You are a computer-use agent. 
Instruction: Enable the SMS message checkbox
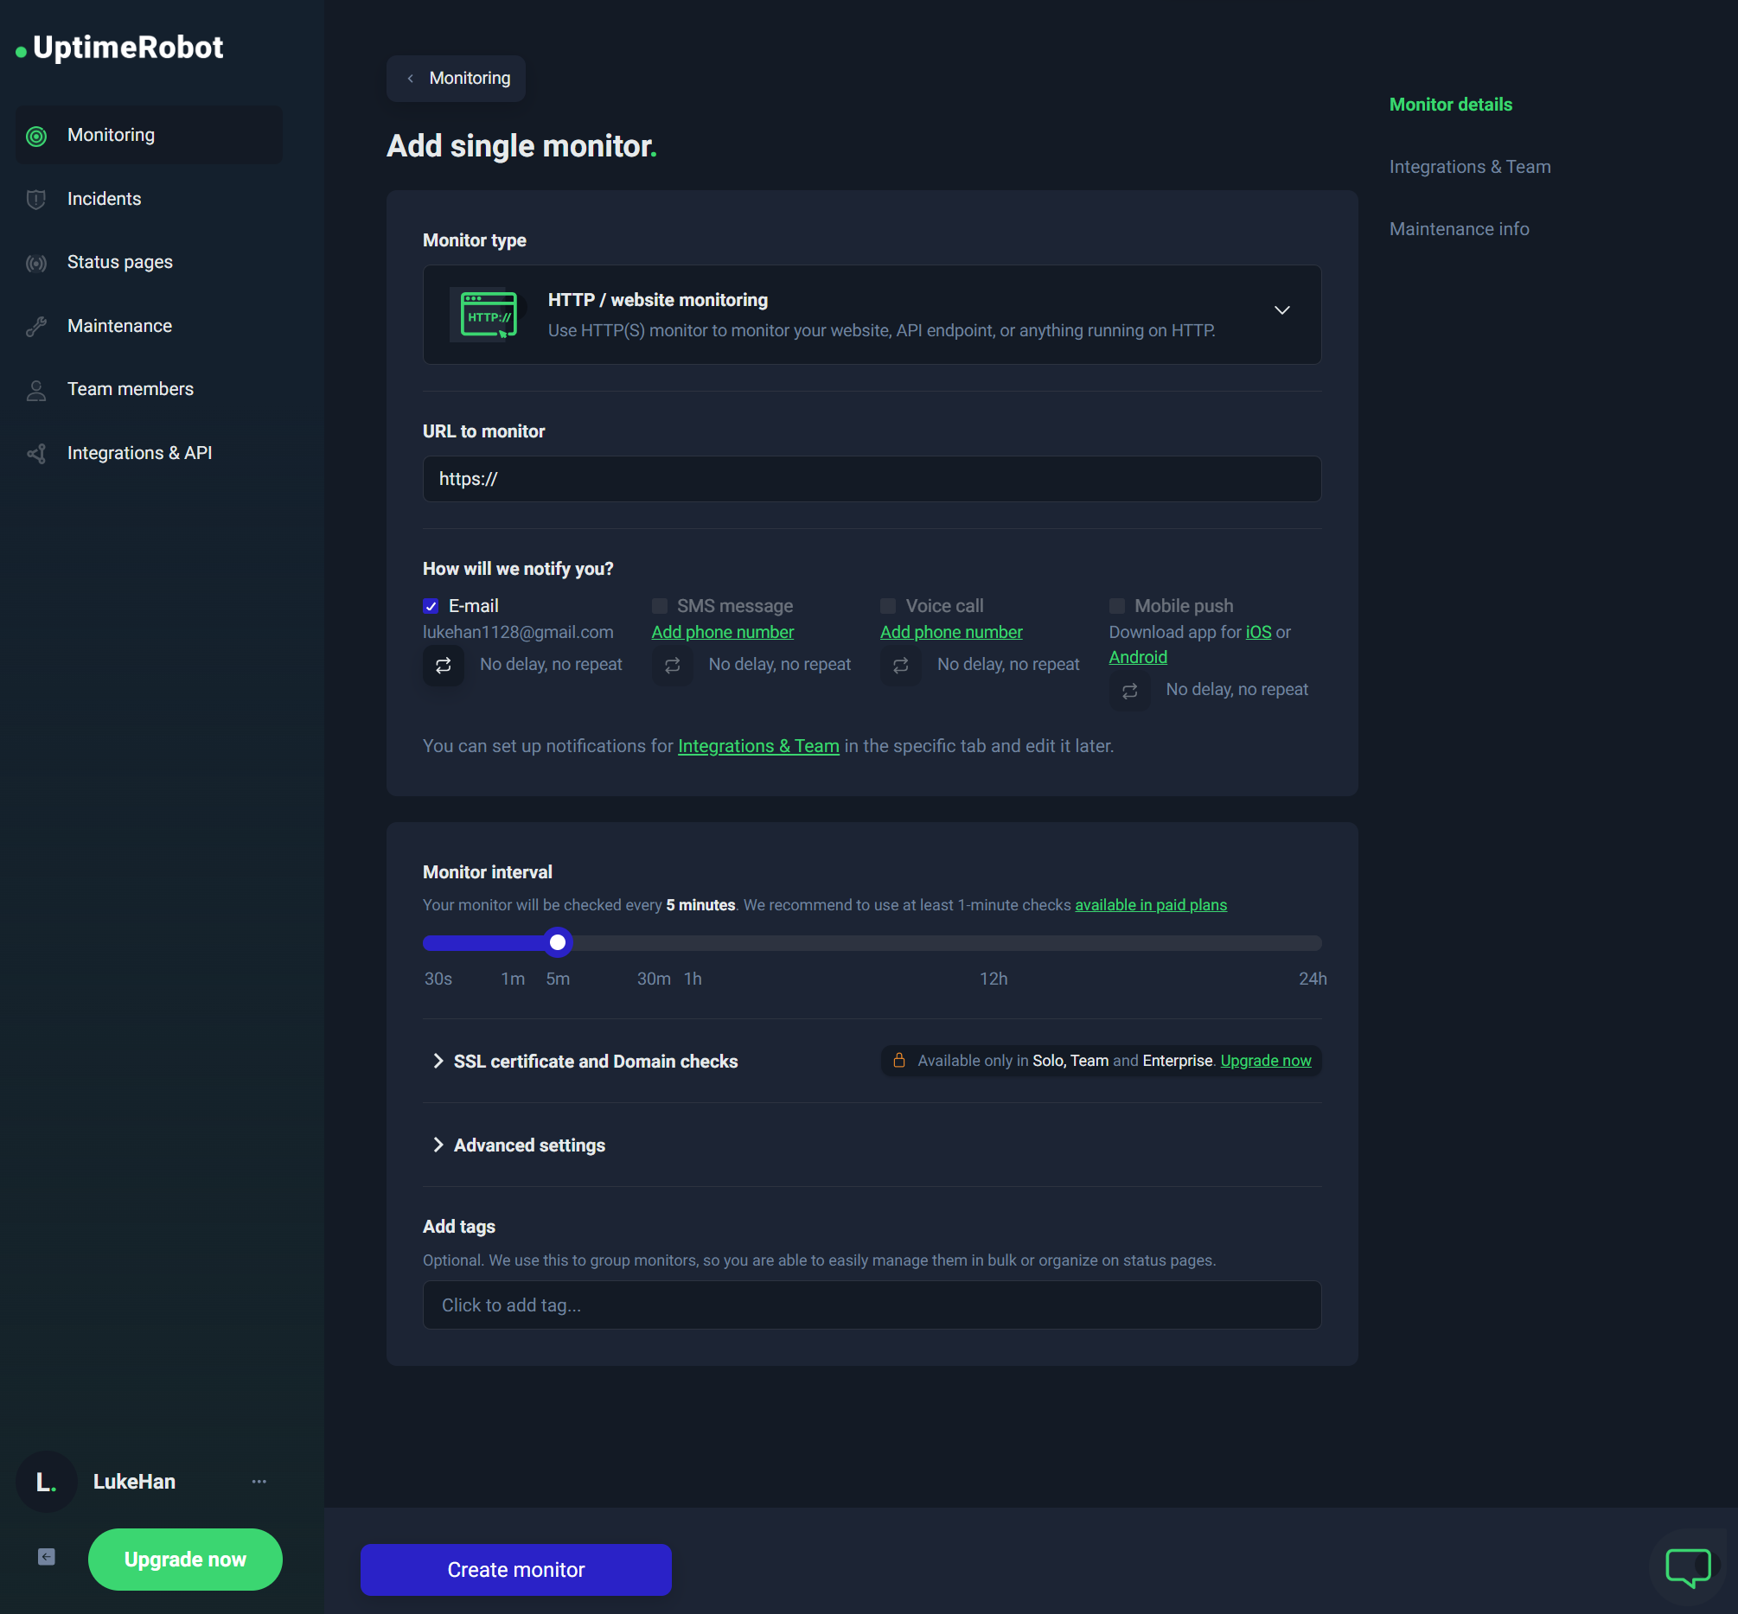click(x=660, y=606)
